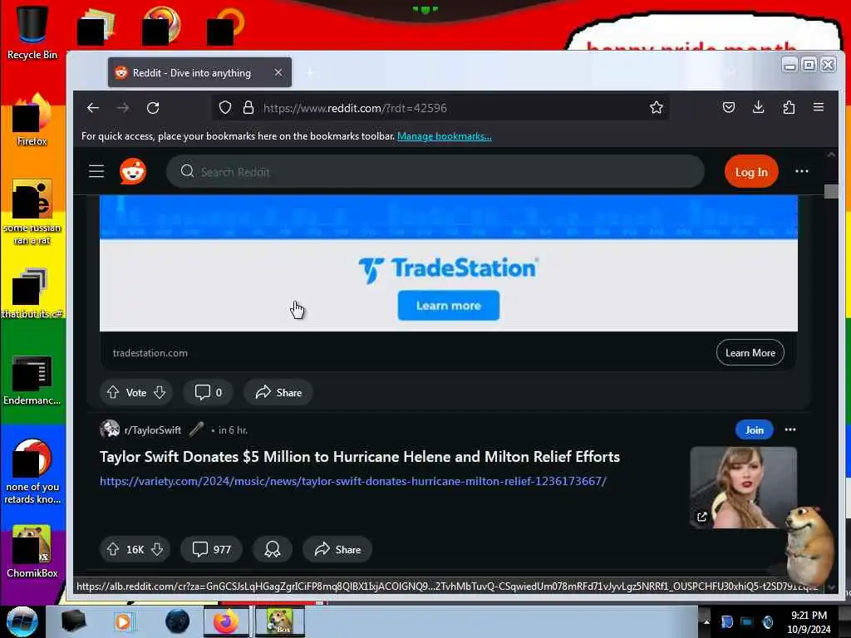Show hidden system tray icons
851x638 pixels.
pyautogui.click(x=706, y=621)
